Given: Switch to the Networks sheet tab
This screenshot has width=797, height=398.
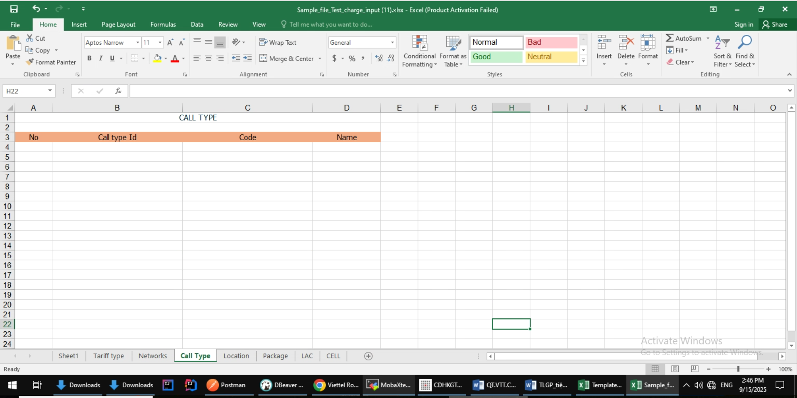Looking at the screenshot, I should [x=152, y=356].
